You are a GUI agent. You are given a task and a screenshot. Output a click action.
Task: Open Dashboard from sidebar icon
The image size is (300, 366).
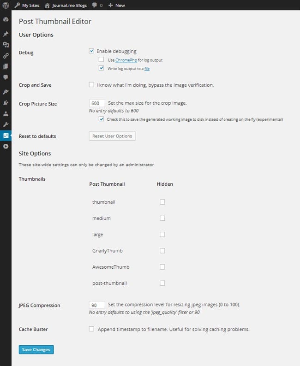coord(6,20)
